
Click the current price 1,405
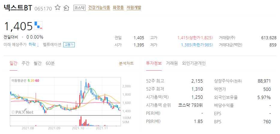[18, 26]
